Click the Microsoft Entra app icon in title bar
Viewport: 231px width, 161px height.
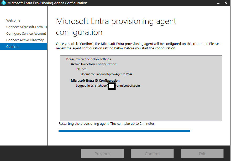pos(3,3)
